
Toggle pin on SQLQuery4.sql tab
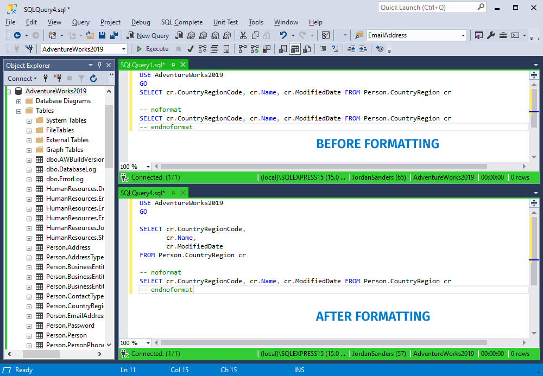click(x=173, y=193)
